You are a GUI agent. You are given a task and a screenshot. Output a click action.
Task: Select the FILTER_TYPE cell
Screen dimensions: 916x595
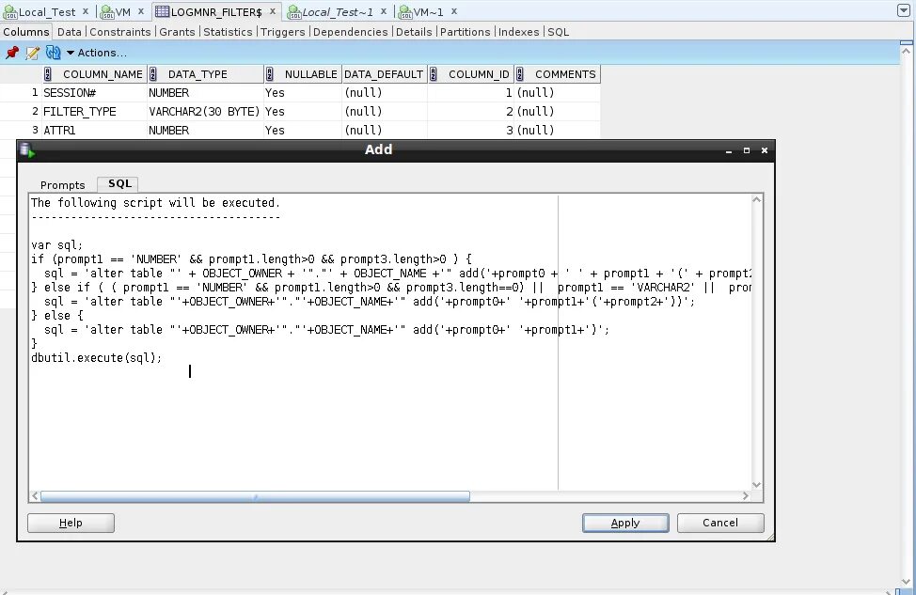[x=94, y=112]
